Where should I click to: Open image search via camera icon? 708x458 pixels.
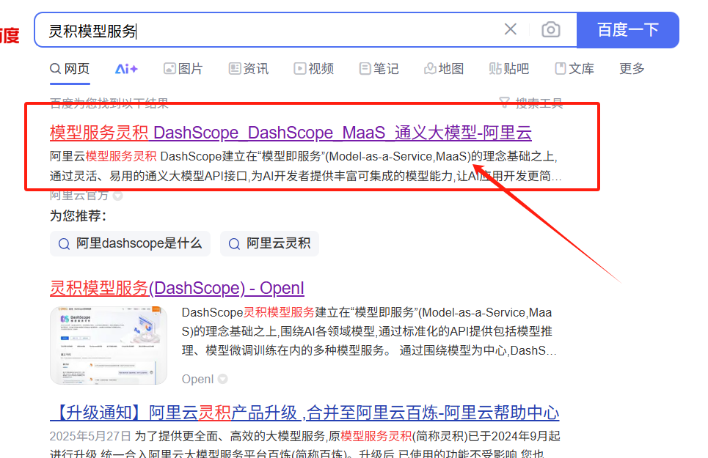(551, 30)
